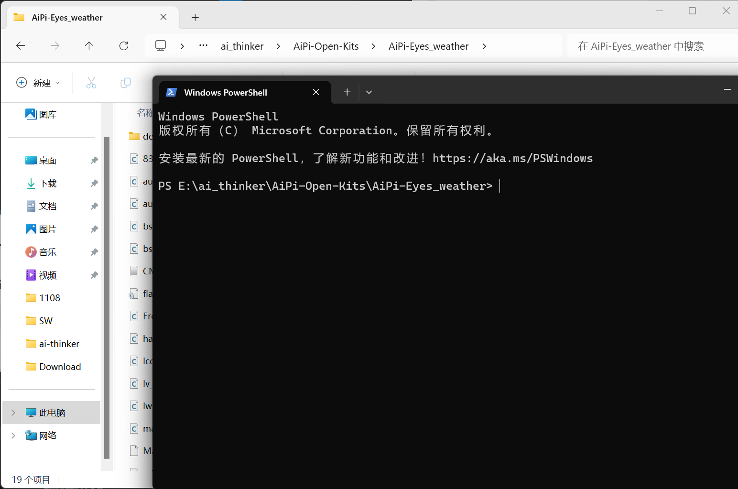The width and height of the screenshot is (738, 489).
Task: Open 图库 in the navigation pane
Action: [41, 114]
